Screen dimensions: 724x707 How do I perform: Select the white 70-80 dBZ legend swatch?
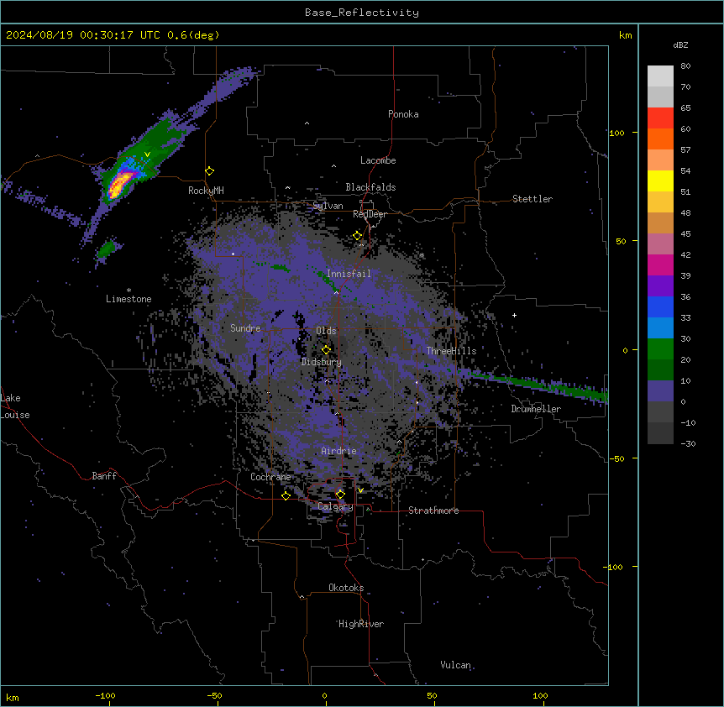660,76
